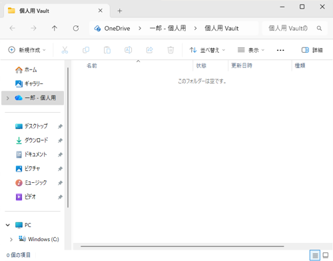Image resolution: width=333 pixels, height=261 pixels.
Task: Click the このフォルダーは空です message
Action: click(202, 81)
